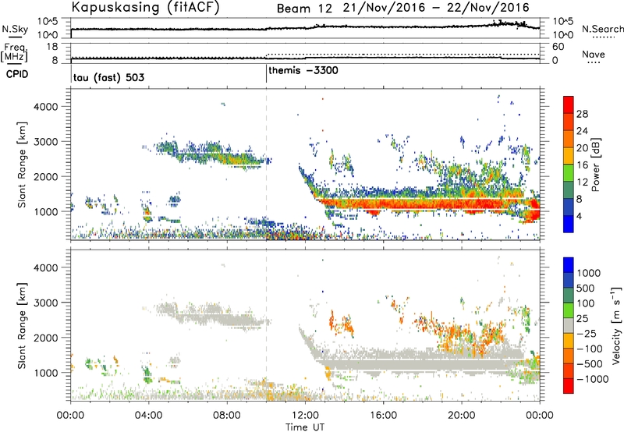
Task: Click the gray band of the velocity color bar
Action: [569, 325]
